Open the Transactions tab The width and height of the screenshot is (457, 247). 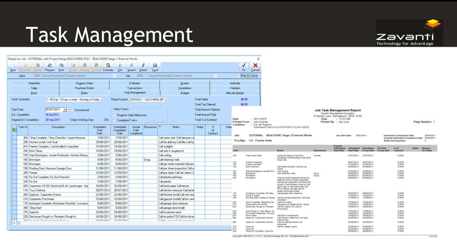135,88
